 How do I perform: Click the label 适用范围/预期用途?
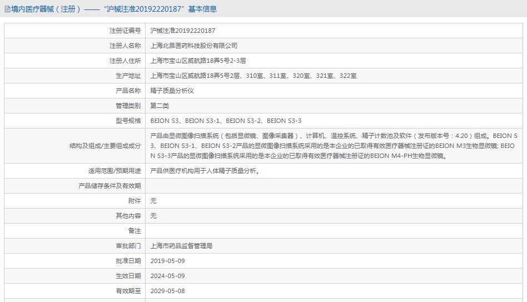pos(115,171)
